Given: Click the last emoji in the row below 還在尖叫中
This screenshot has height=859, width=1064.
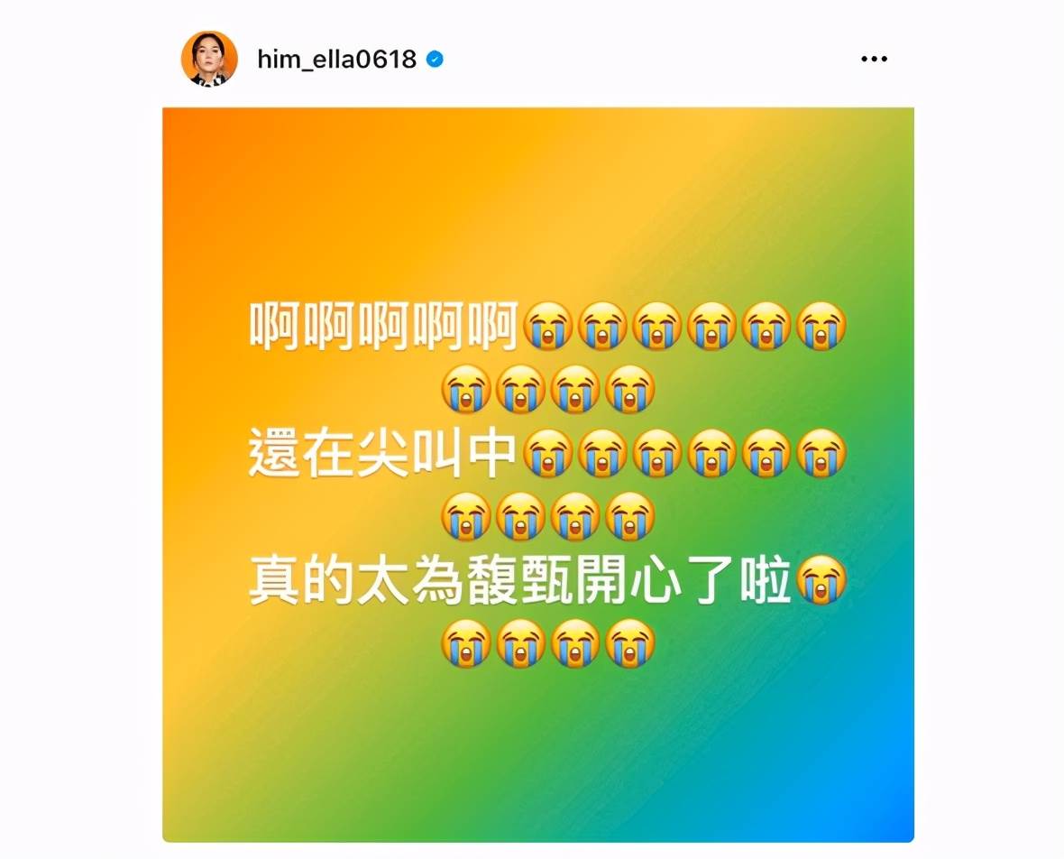Looking at the screenshot, I should tap(630, 516).
